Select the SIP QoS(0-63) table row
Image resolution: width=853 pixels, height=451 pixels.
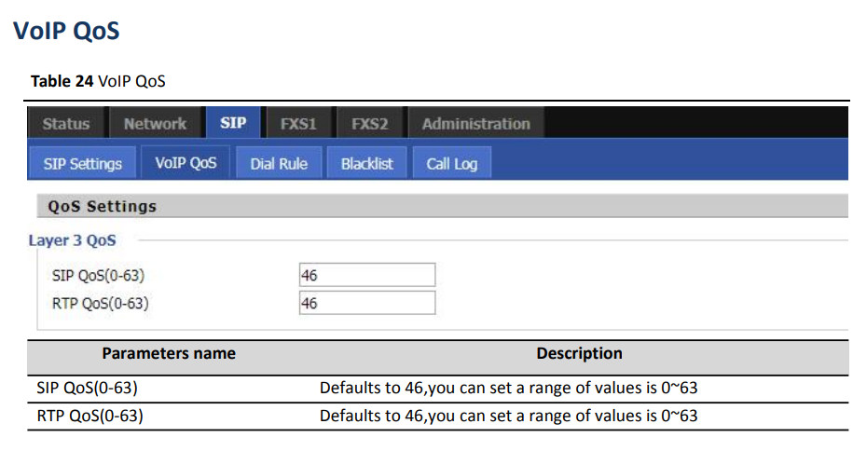point(438,388)
